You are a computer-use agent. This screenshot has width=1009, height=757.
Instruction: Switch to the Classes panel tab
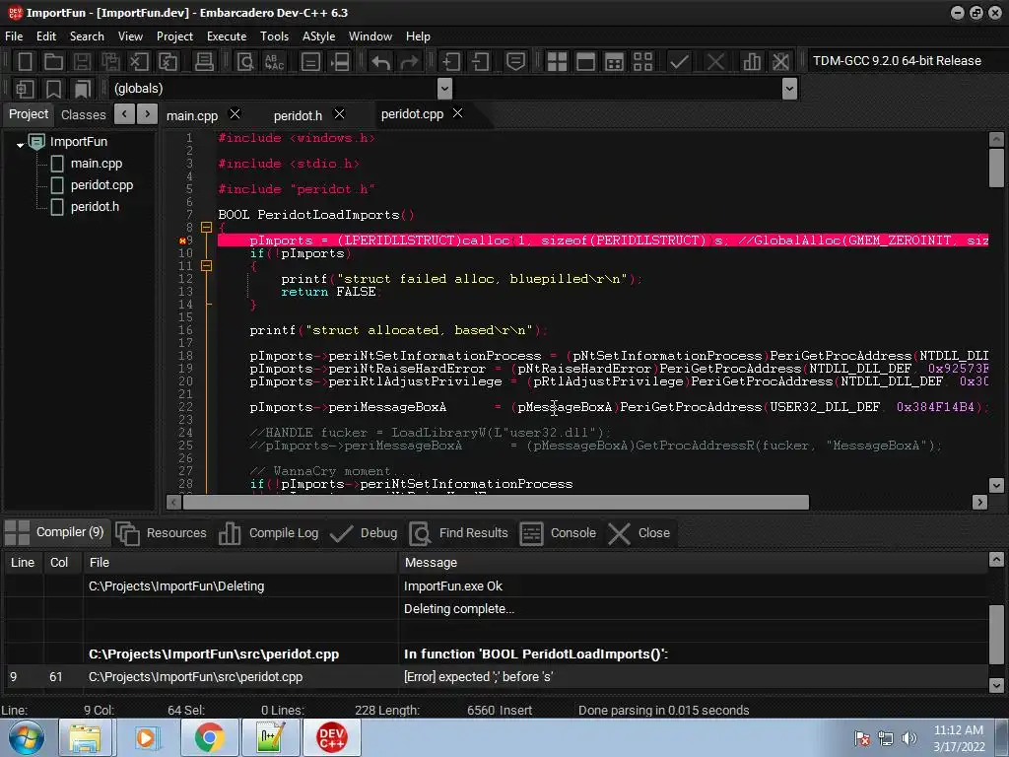pyautogui.click(x=83, y=114)
